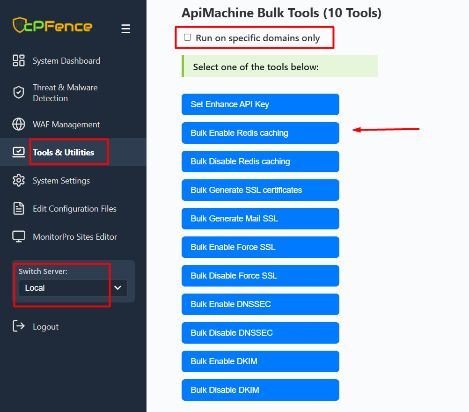This screenshot has width=469, height=412.
Task: Click the MonitorPro Sites Editor monitor icon
Action: 19,236
